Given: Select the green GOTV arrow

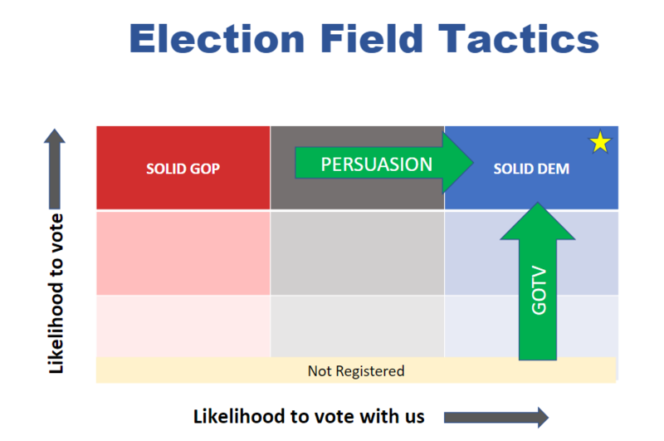Looking at the screenshot, I should point(537,282).
